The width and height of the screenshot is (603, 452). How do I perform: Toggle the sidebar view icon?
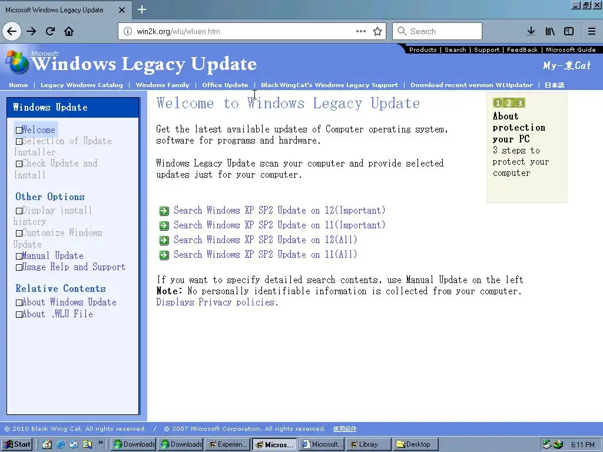(569, 31)
